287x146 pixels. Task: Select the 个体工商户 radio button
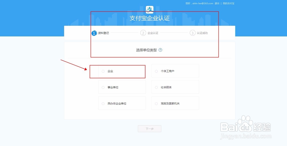tap(156, 71)
